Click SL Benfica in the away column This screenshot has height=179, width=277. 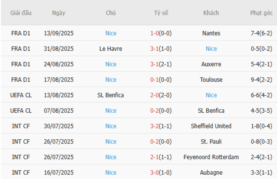[211, 111]
